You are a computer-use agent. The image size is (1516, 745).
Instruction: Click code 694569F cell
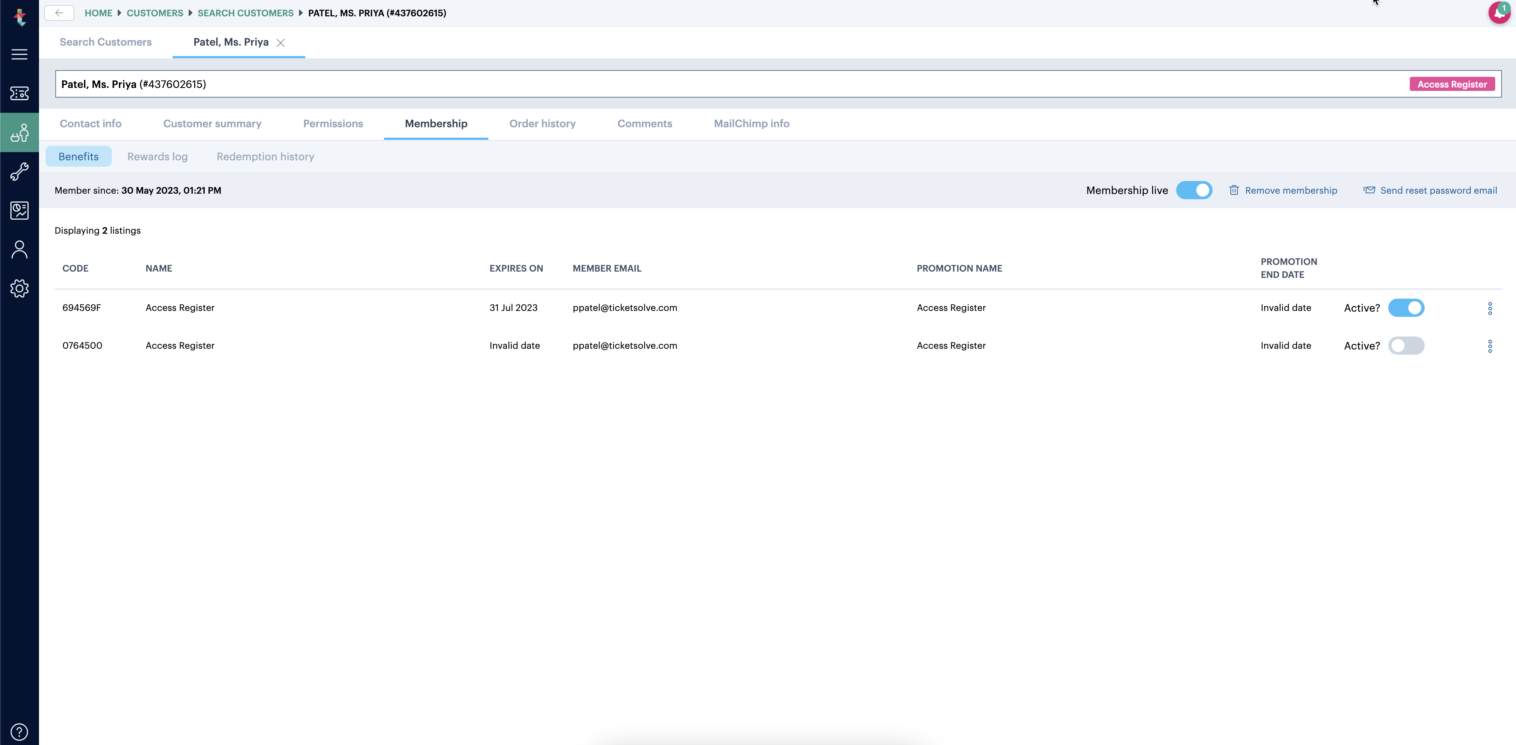click(x=82, y=308)
